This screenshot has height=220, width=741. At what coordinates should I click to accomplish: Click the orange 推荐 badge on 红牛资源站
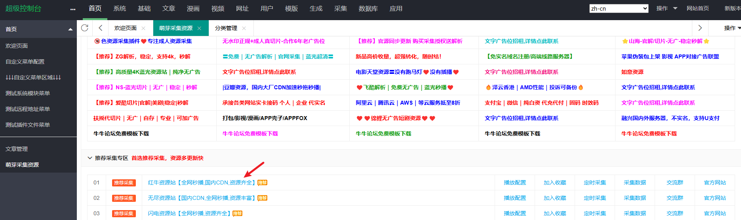coord(262,183)
